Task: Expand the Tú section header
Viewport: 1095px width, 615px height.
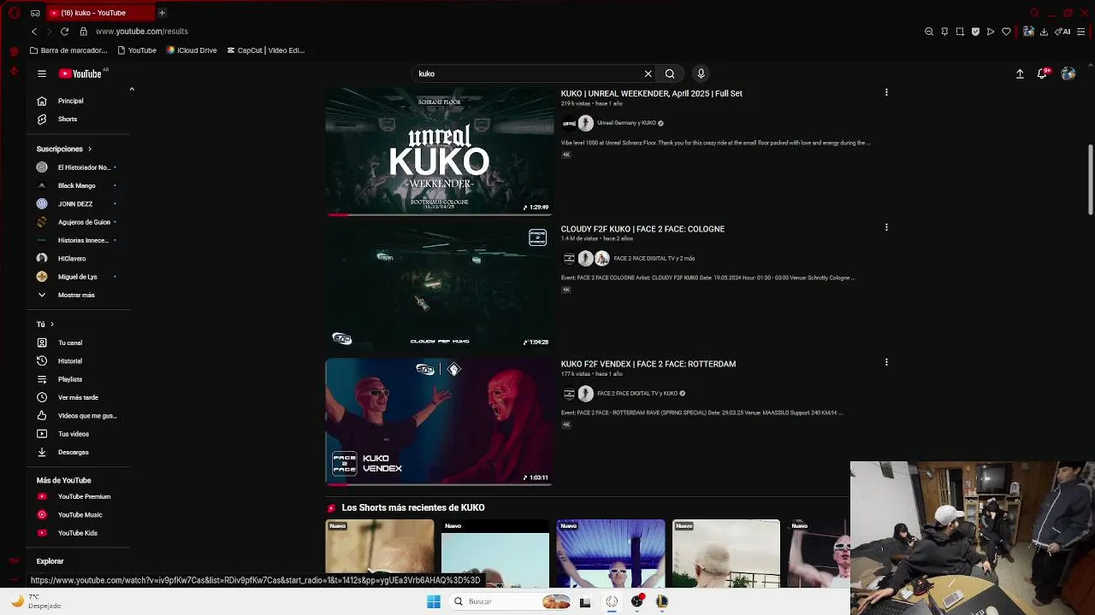Action: click(x=45, y=325)
